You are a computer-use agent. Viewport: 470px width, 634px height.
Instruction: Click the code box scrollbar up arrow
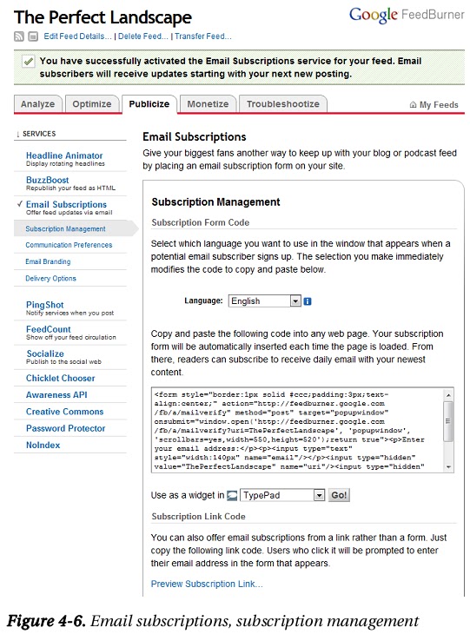tap(448, 394)
